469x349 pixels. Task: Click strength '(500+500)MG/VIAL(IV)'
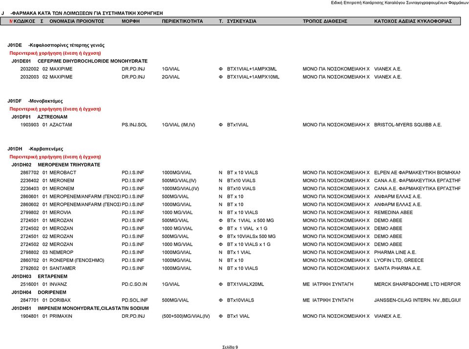pos(186,316)
